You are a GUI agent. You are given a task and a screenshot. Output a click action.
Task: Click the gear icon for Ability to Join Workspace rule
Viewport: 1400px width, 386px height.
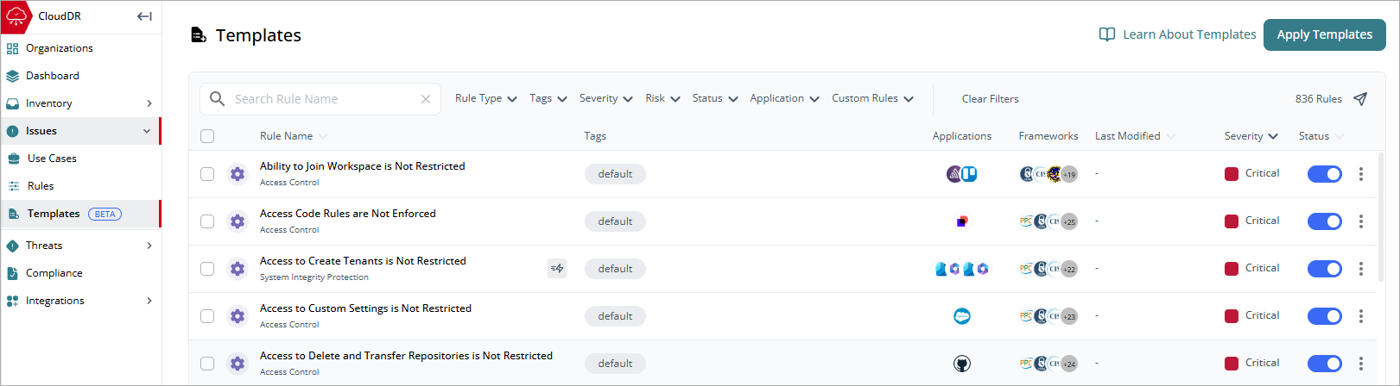point(238,174)
